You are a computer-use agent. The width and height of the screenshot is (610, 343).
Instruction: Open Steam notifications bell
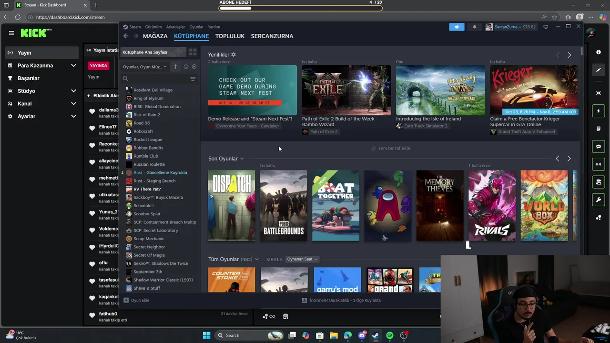pos(474,27)
